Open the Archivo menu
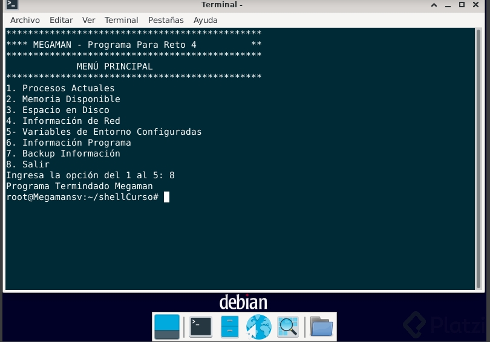Screen dimensions: 490x342 tap(25, 21)
